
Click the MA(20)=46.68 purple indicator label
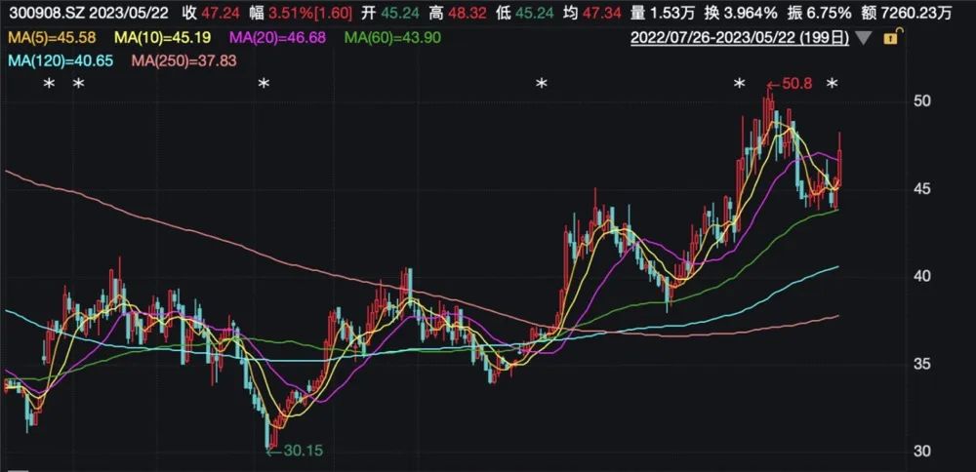pyautogui.click(x=277, y=39)
